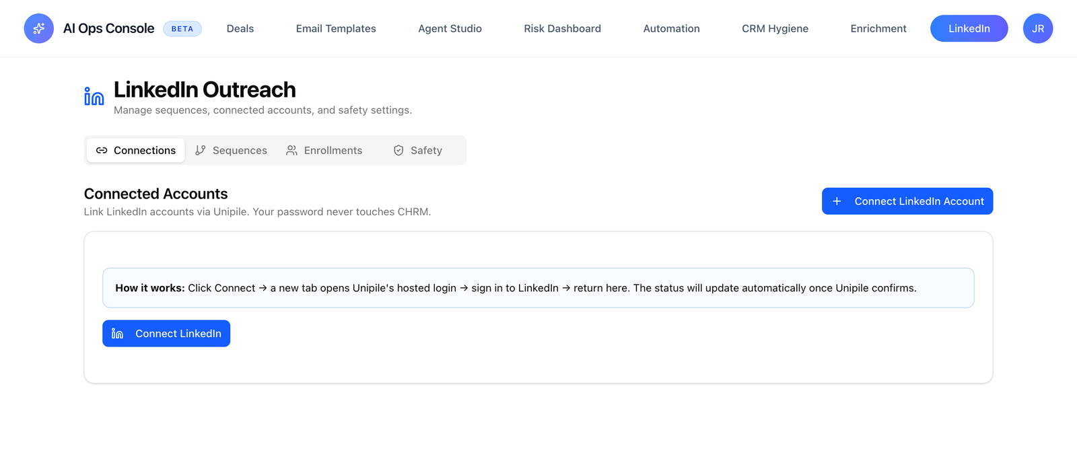The width and height of the screenshot is (1077, 471).
Task: Click the AI Ops Console sparkle logo
Action: click(39, 28)
